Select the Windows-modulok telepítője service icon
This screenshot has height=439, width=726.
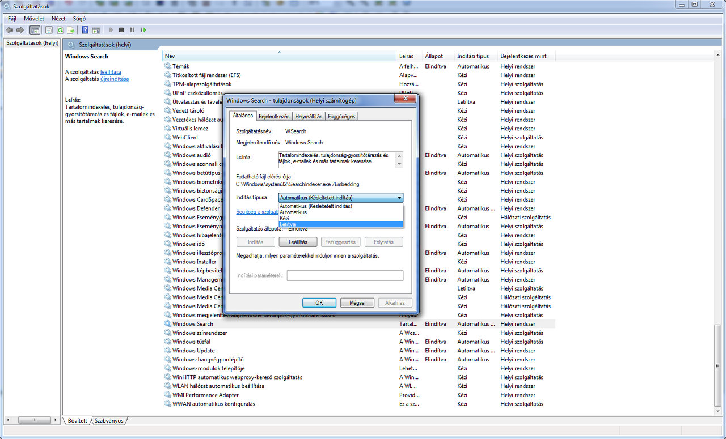[x=168, y=368]
